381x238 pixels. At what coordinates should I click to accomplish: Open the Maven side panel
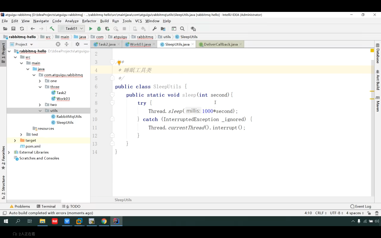(x=378, y=104)
